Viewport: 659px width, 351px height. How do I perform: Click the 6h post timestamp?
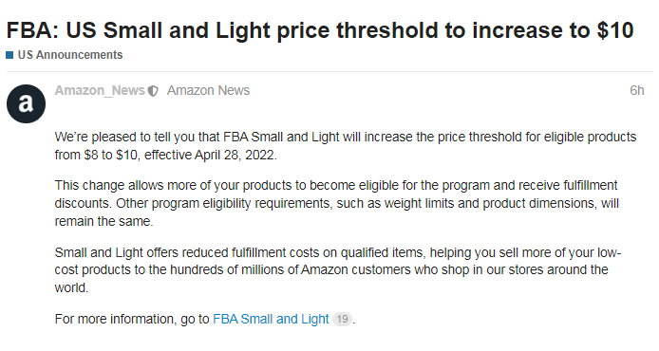[x=637, y=90]
